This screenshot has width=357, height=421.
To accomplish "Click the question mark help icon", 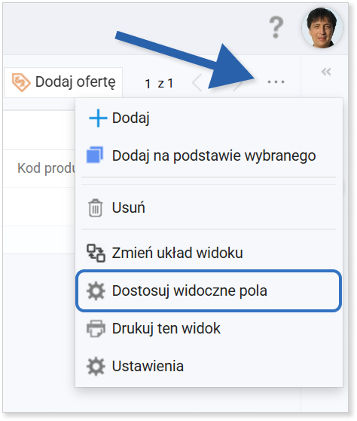I will (276, 27).
